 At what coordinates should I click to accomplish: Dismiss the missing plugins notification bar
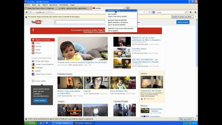[196, 17]
